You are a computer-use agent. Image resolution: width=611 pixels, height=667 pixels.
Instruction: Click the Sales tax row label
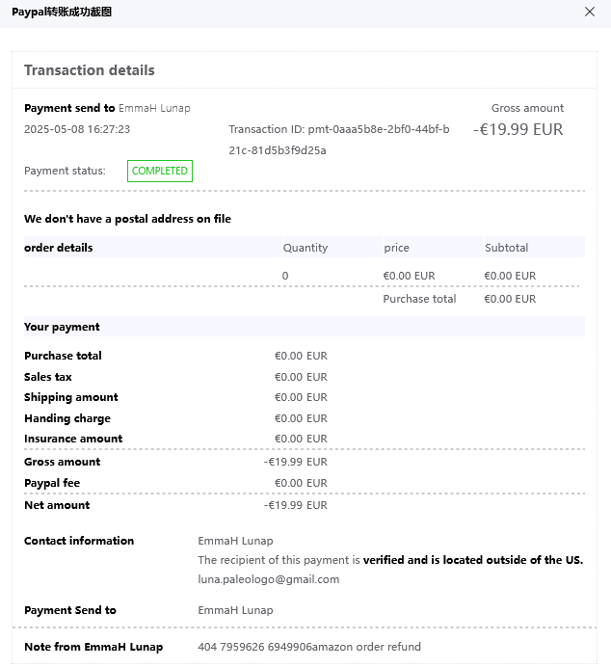coord(48,377)
